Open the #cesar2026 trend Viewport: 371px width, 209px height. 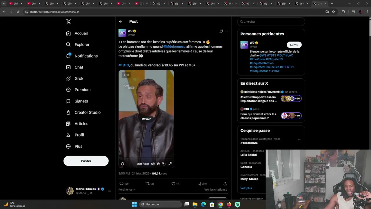(249, 143)
